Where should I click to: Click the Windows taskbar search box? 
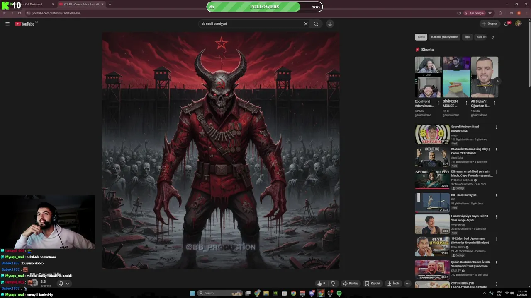click(220, 293)
